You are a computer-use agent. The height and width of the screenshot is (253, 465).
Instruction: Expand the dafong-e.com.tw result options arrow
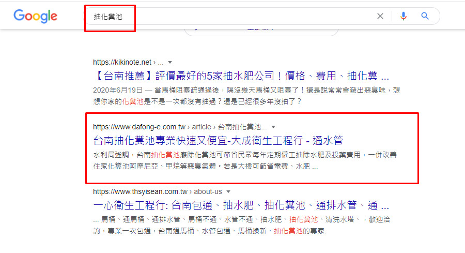click(273, 127)
